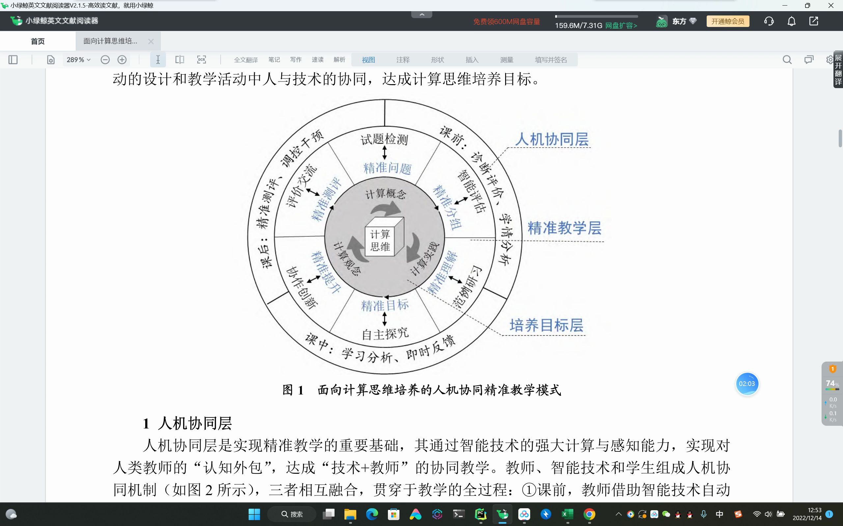Toggle the text selection cursor tool
This screenshot has width=843, height=526.
(158, 60)
